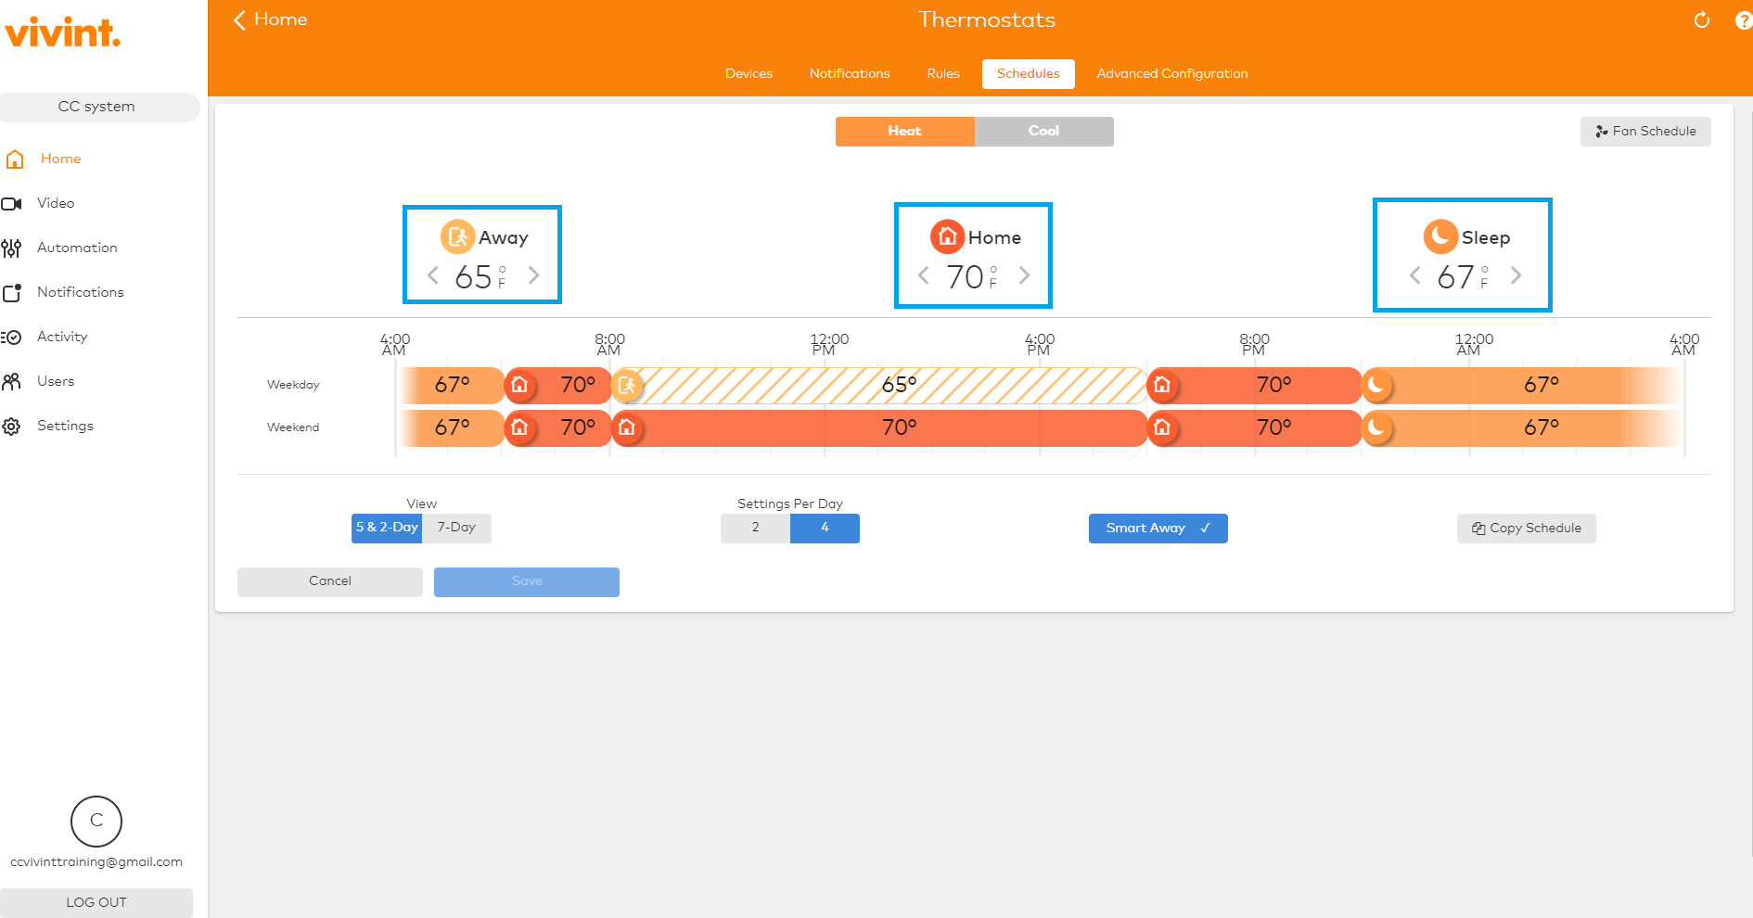The width and height of the screenshot is (1753, 918).
Task: Increase the Away temperature with right arrow
Action: pos(534,275)
